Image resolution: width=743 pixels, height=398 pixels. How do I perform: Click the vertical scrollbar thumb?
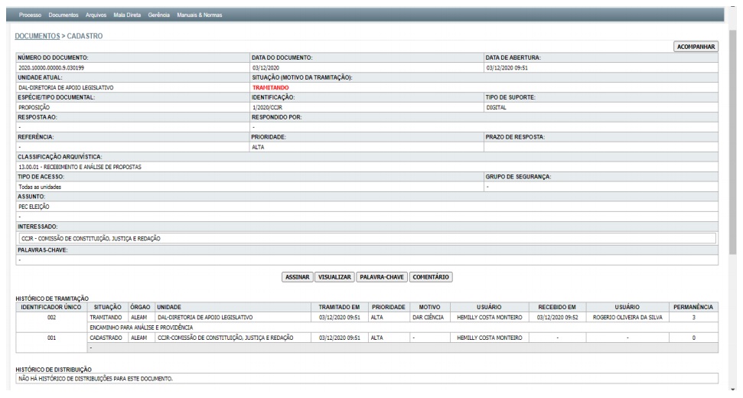click(x=735, y=153)
